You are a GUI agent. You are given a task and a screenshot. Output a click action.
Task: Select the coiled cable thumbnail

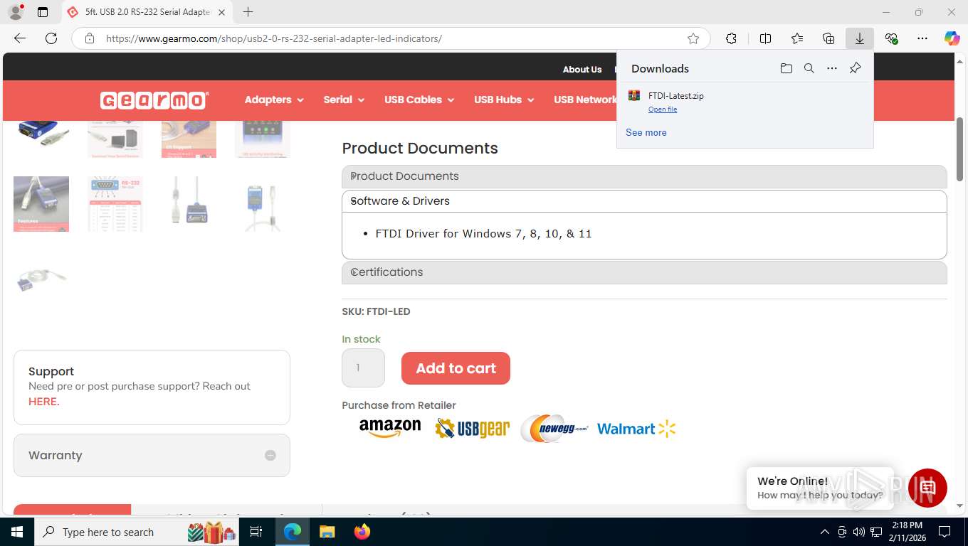(x=41, y=277)
